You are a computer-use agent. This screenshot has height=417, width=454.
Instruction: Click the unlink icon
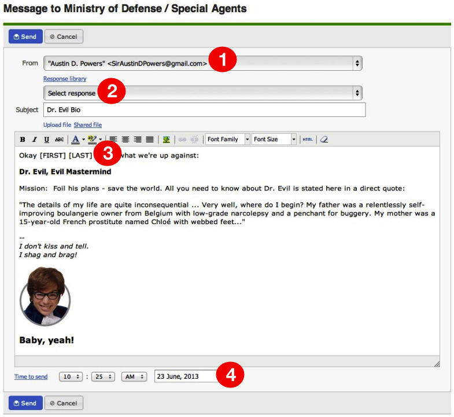(194, 140)
